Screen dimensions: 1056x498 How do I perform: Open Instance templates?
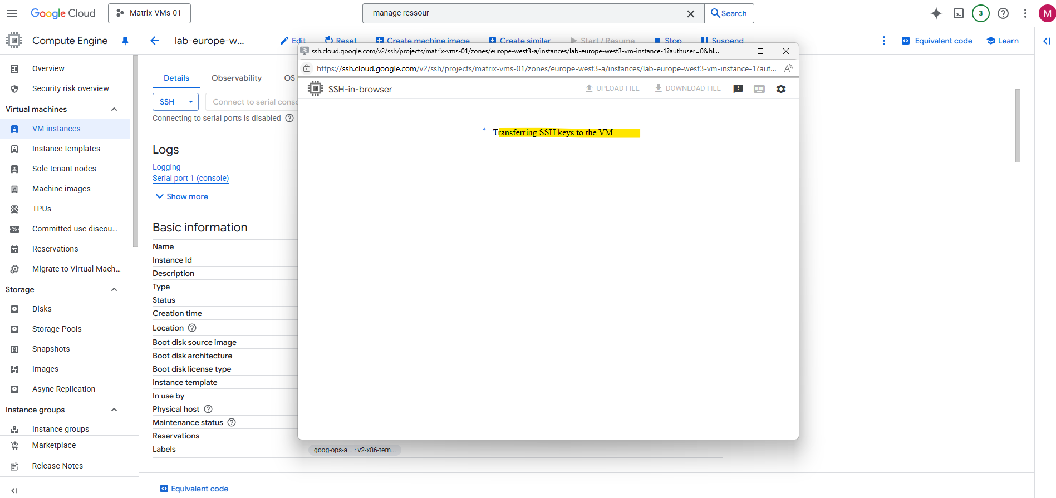(x=66, y=149)
